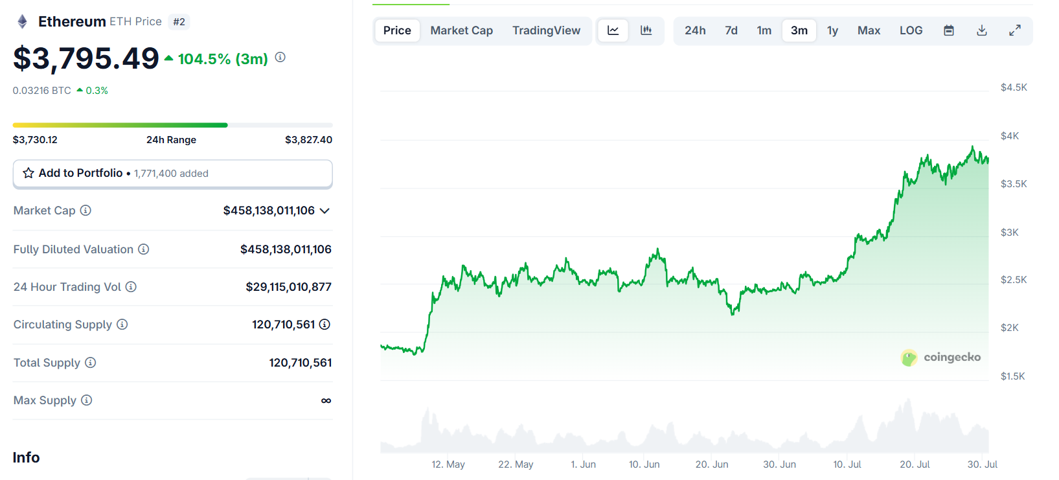Select the Market Cap chart tab
This screenshot has width=1059, height=480.
(462, 30)
